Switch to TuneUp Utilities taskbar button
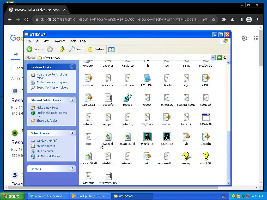 (x=90, y=196)
